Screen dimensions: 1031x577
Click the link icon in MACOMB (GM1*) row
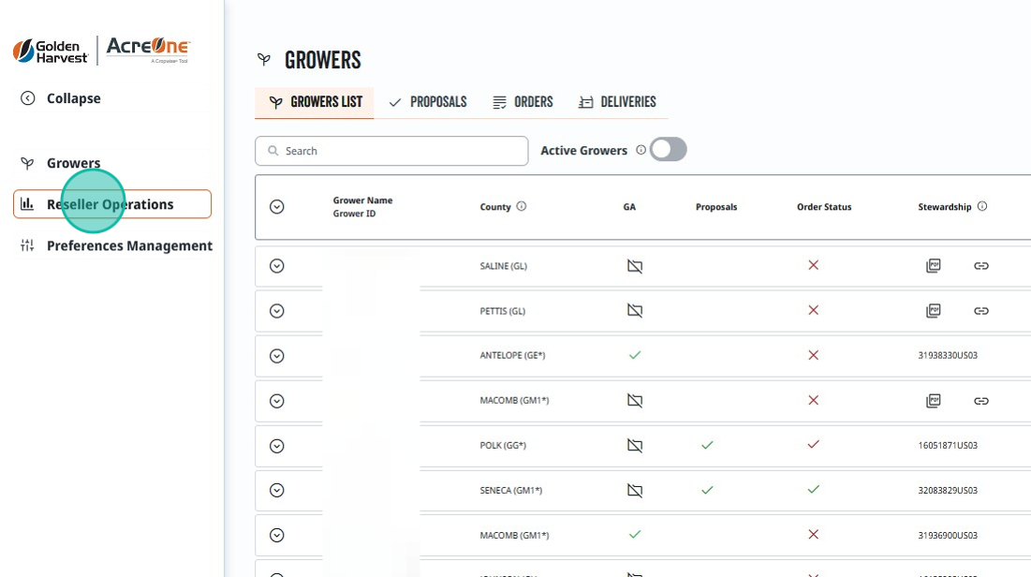981,401
